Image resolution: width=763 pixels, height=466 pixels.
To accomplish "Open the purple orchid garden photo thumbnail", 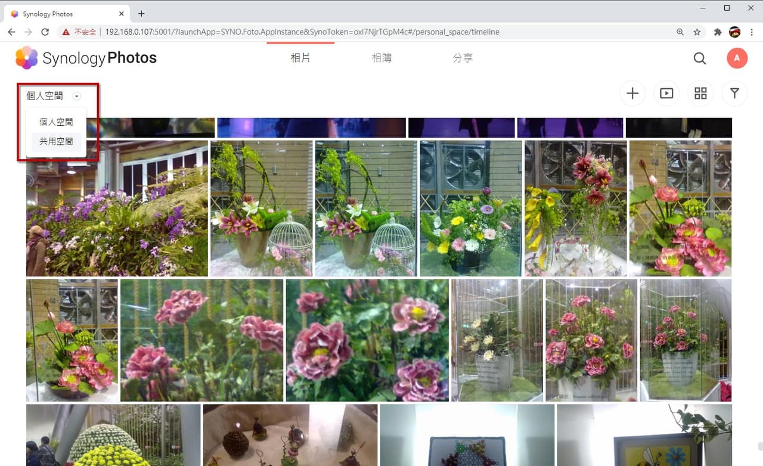I will (117, 209).
